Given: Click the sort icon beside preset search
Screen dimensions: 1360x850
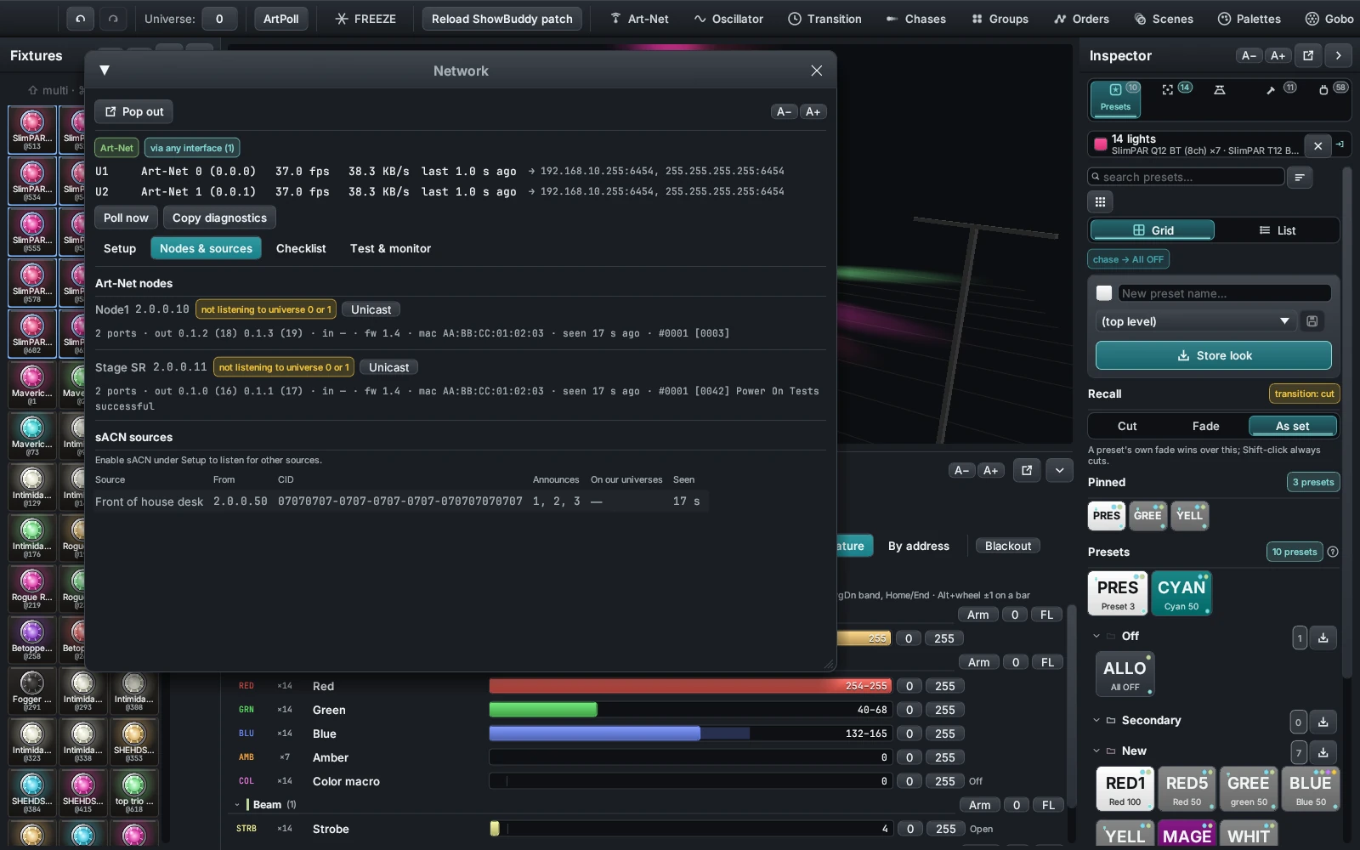Looking at the screenshot, I should click(x=1299, y=177).
